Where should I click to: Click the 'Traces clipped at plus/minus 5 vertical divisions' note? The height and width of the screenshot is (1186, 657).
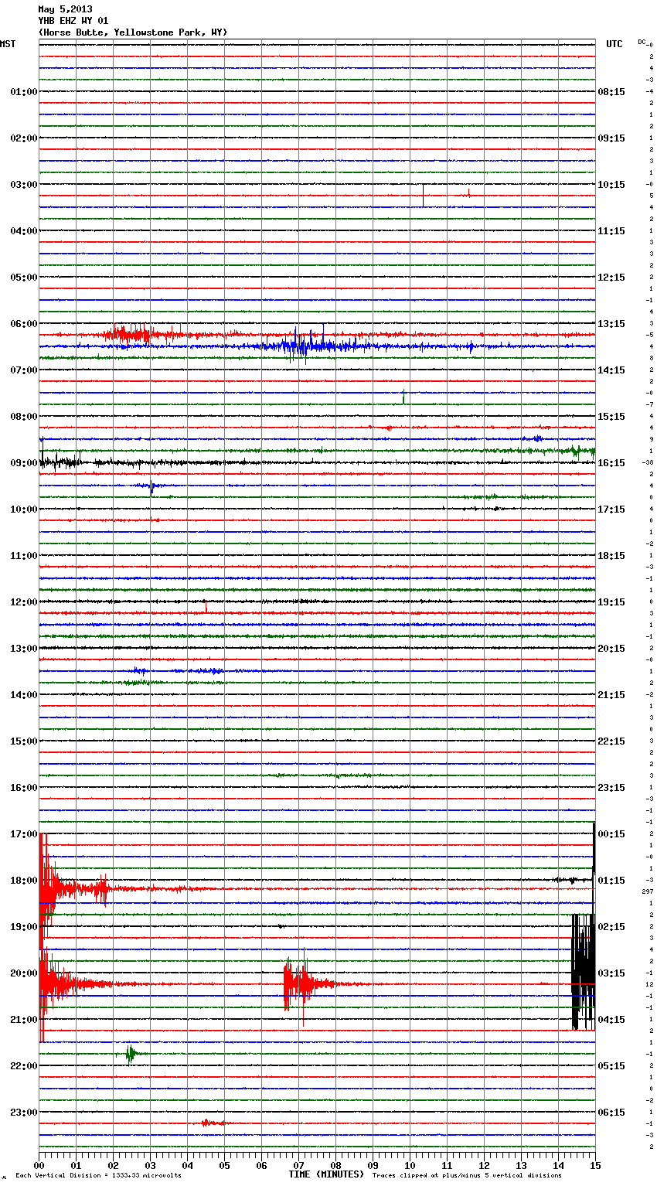467,1176
